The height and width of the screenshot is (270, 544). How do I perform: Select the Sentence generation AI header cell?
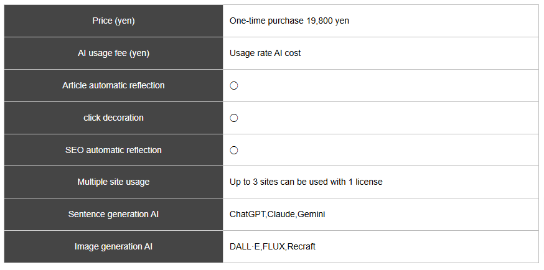click(113, 214)
